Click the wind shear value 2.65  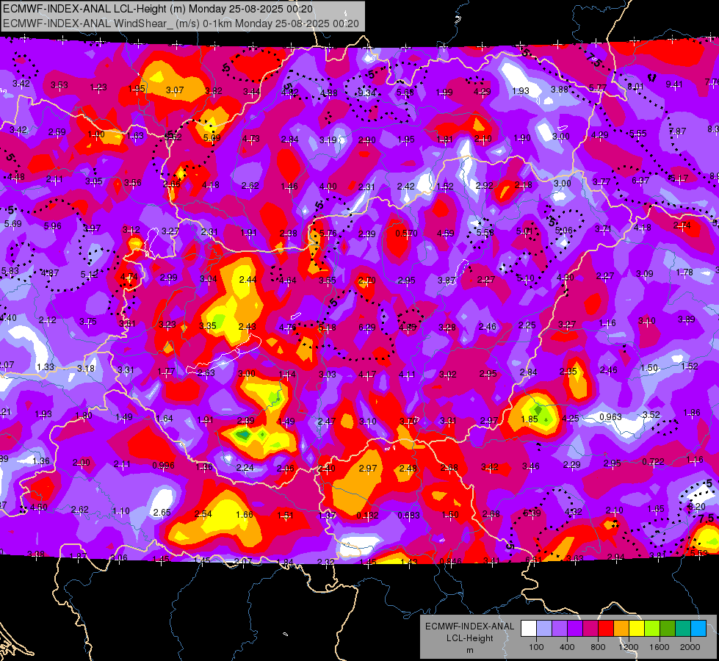click(162, 512)
